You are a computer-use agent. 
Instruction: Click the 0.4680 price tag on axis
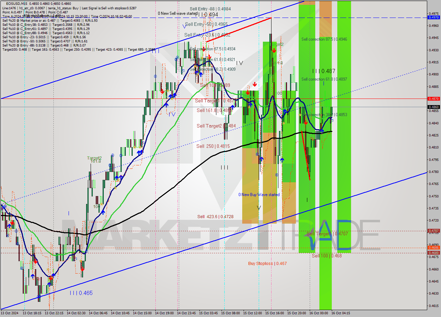coord(433,253)
